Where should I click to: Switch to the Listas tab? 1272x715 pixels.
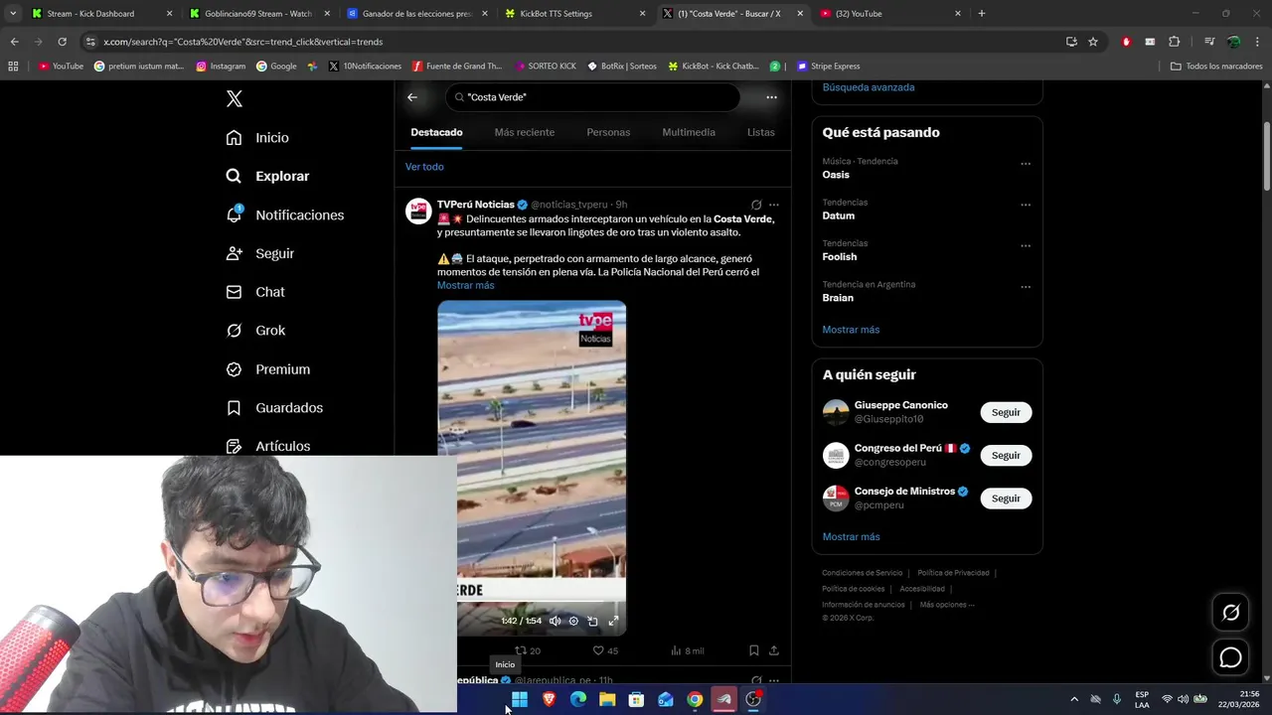click(760, 132)
